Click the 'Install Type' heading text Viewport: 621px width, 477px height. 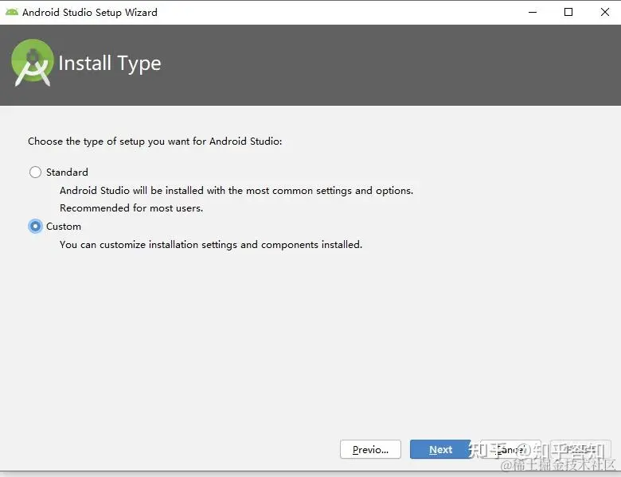tap(110, 64)
